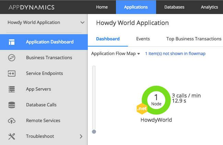Click the AppDynamics logo
Screen dimensions: 223x145
click(32, 7)
